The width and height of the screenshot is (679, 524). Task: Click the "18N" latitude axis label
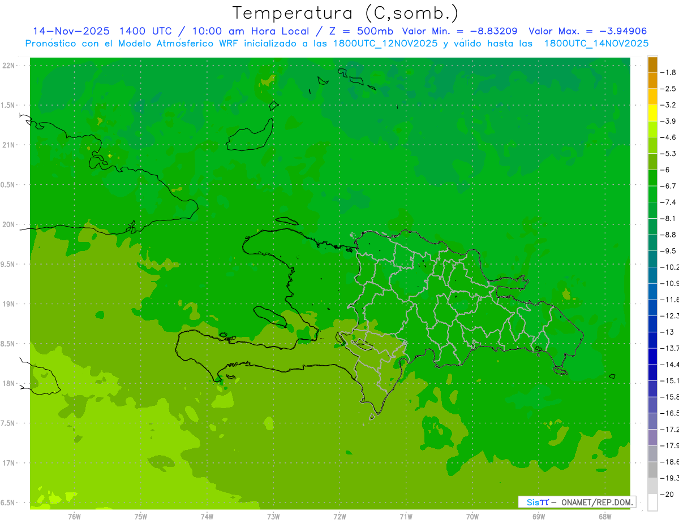coord(8,384)
